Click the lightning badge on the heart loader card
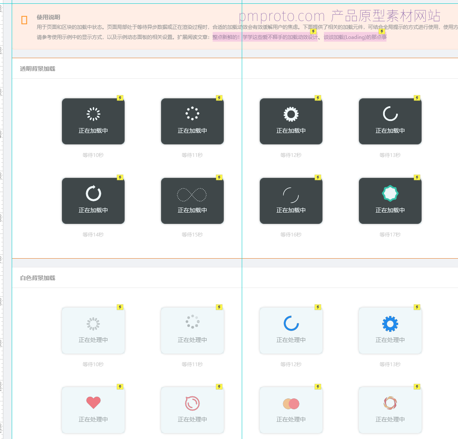 (120, 387)
